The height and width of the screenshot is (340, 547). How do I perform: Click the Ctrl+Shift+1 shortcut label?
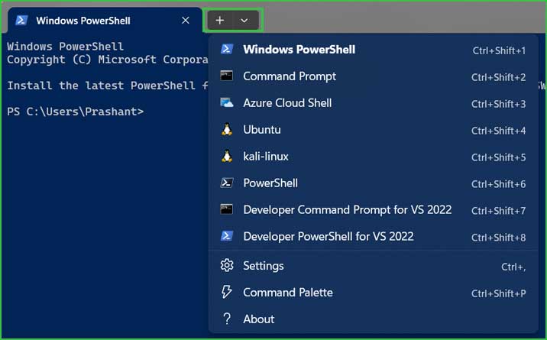click(x=499, y=50)
